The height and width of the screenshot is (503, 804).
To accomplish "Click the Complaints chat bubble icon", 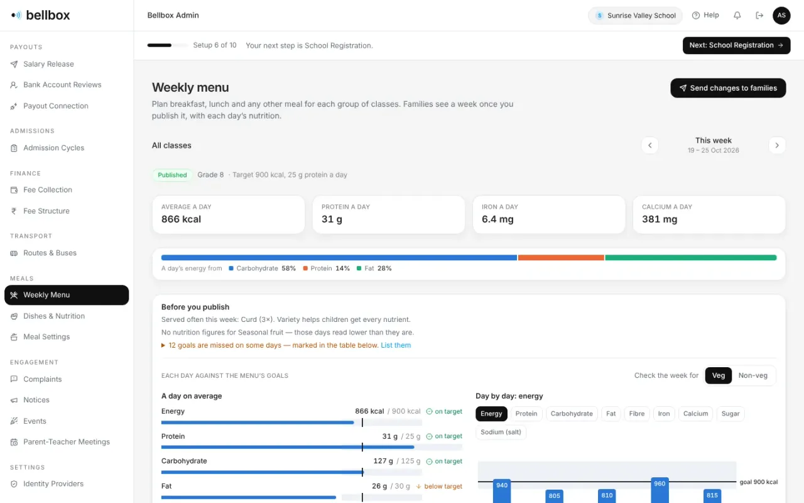I will [x=14, y=379].
